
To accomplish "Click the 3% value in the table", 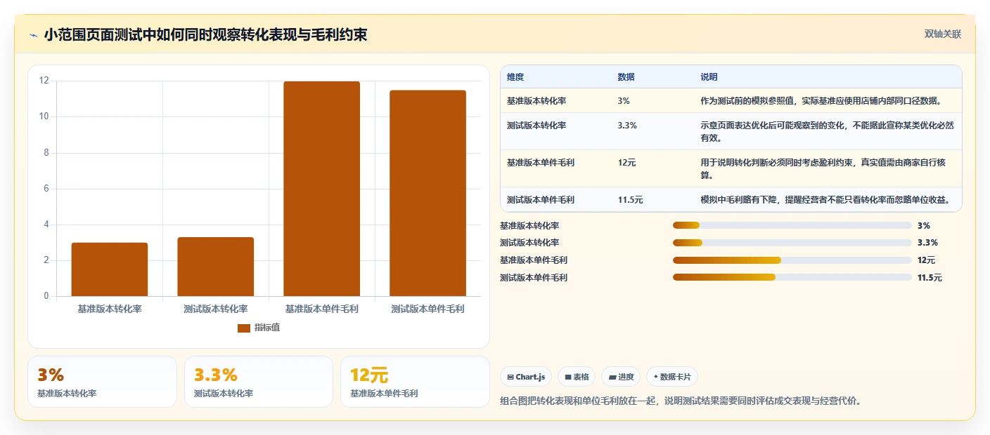I will click(624, 101).
